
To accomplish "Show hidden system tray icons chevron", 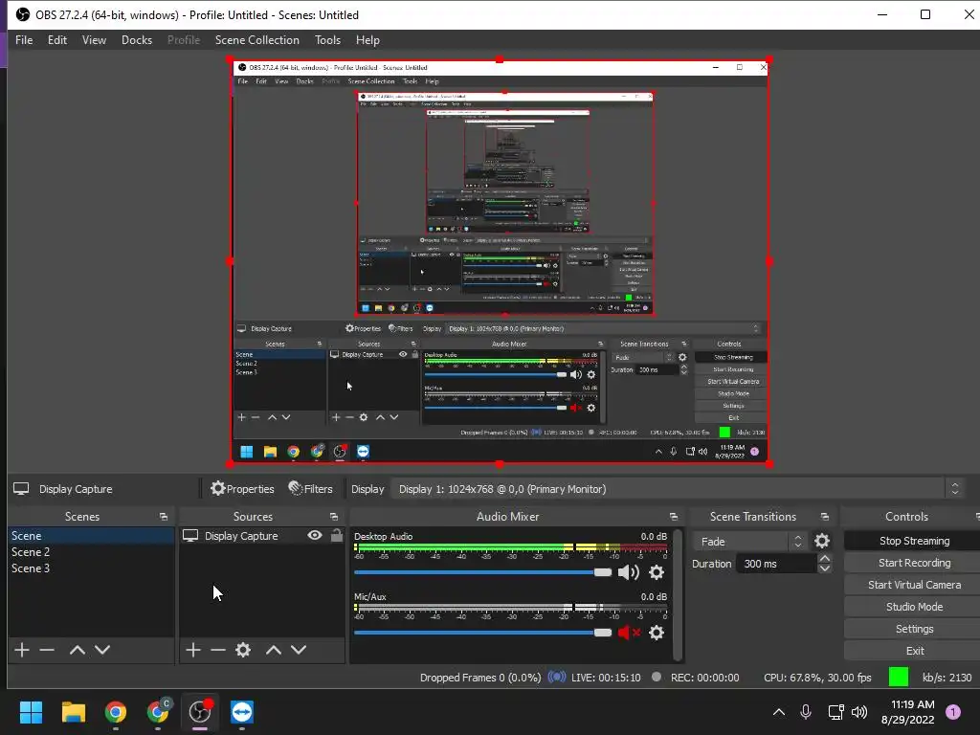I will tap(779, 712).
